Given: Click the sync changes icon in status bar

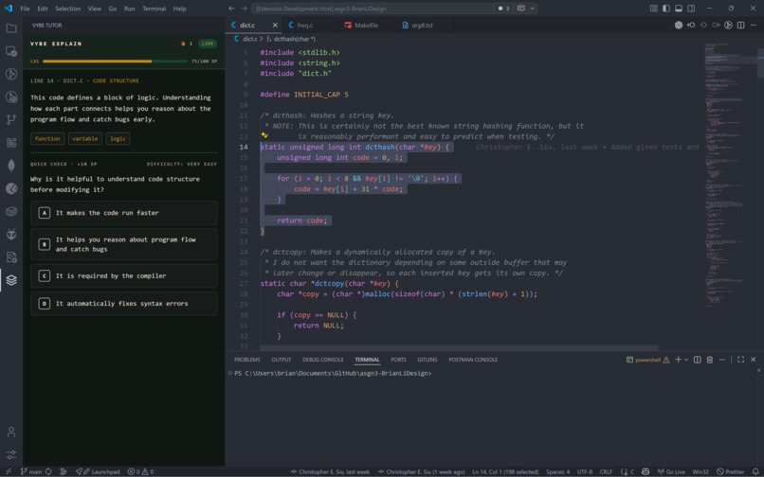Looking at the screenshot, I should click(48, 471).
